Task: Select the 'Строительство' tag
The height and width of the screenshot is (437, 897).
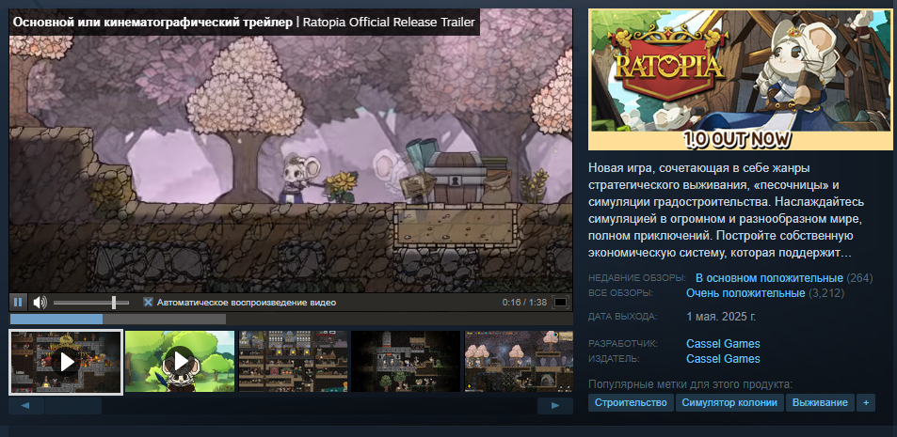Action: (631, 403)
